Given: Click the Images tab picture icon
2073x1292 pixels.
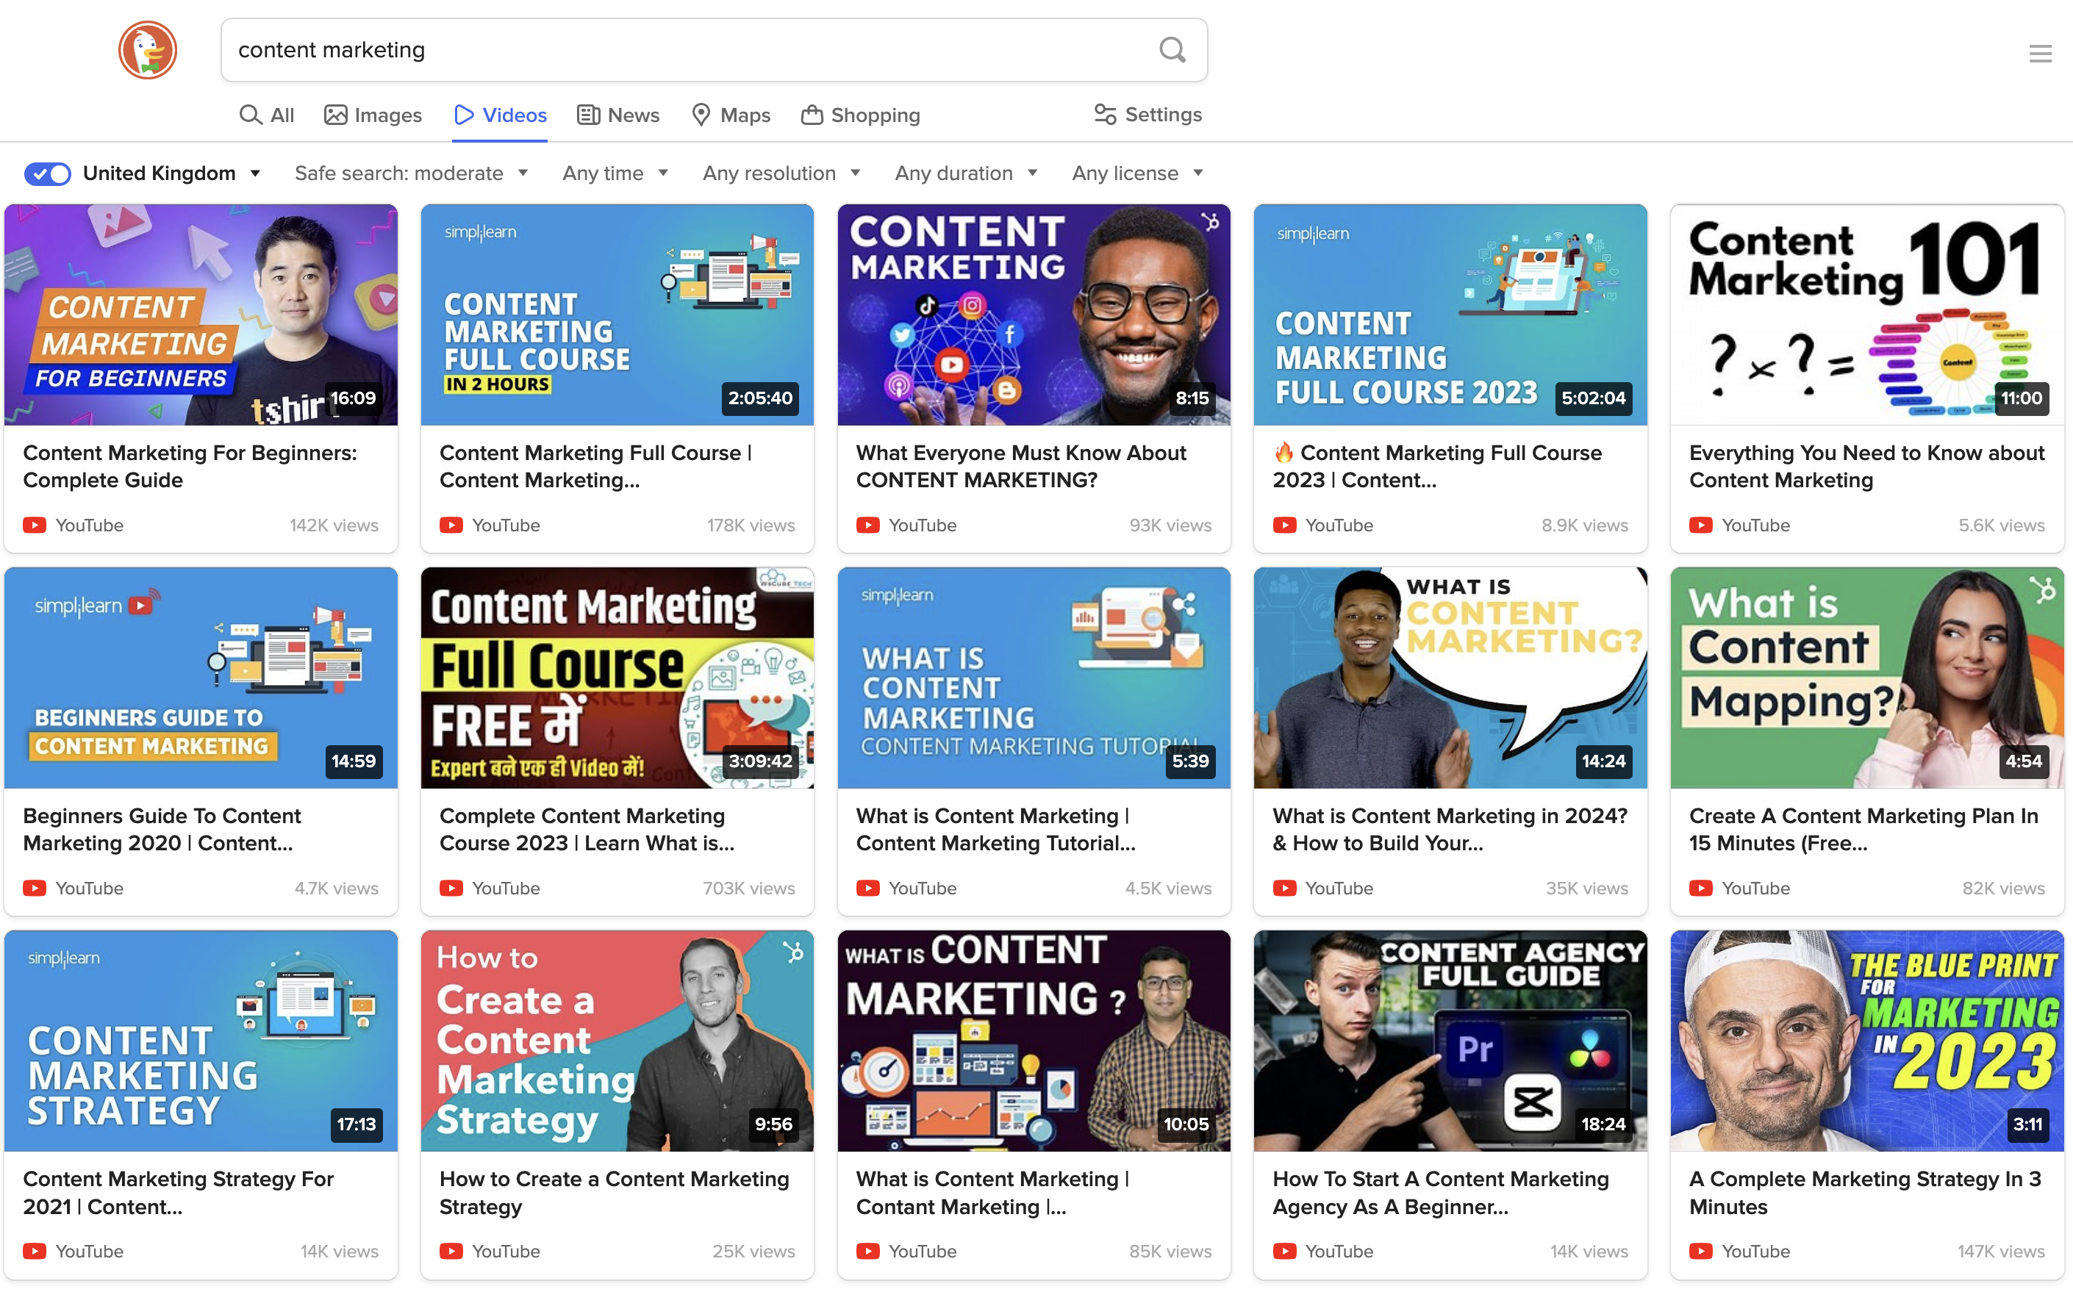Looking at the screenshot, I should coord(335,114).
